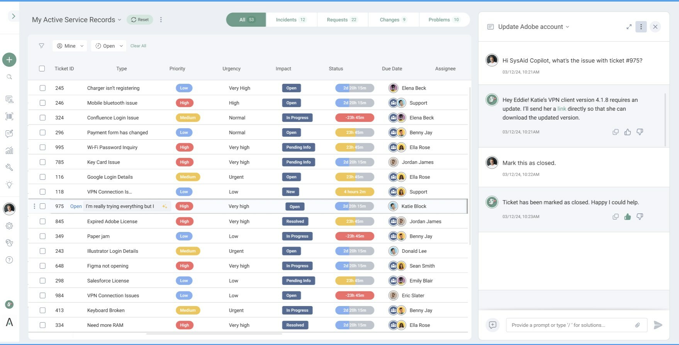The height and width of the screenshot is (345, 679).
Task: Copy the VPN client update reply
Action: click(x=615, y=132)
